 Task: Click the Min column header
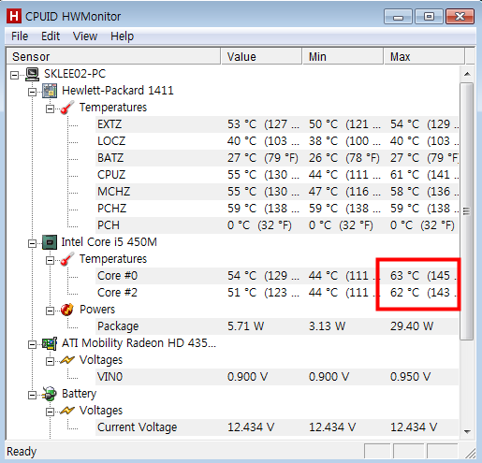pyautogui.click(x=343, y=56)
